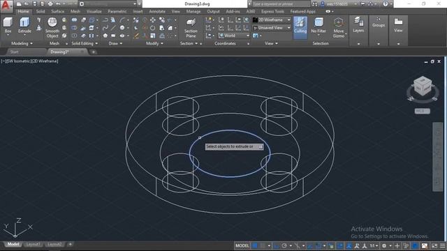447x251 pixels.
Task: Click the Undo quick-access icon
Action: tap(58, 4)
